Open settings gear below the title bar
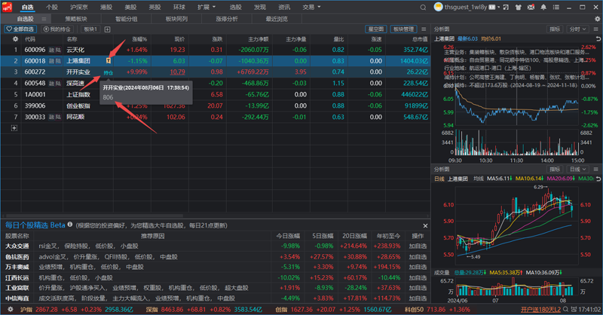Viewport: 603px width, 315px height. (597, 18)
